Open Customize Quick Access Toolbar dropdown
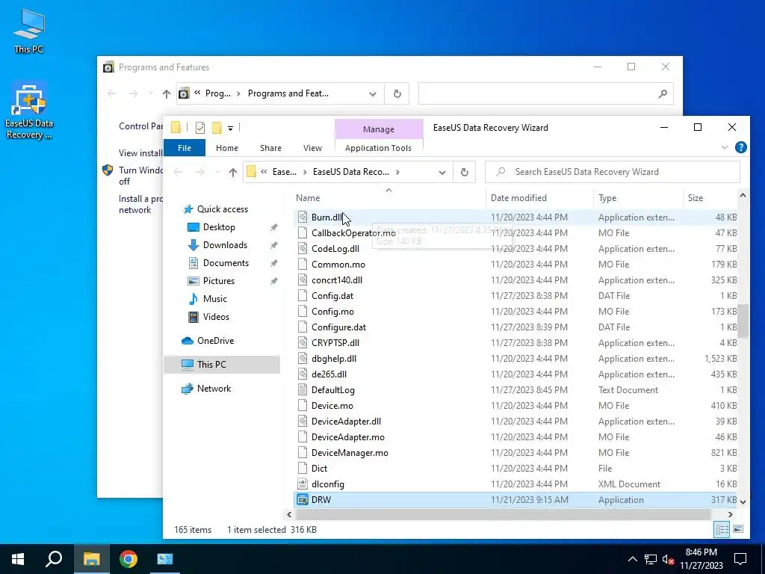 pos(230,129)
